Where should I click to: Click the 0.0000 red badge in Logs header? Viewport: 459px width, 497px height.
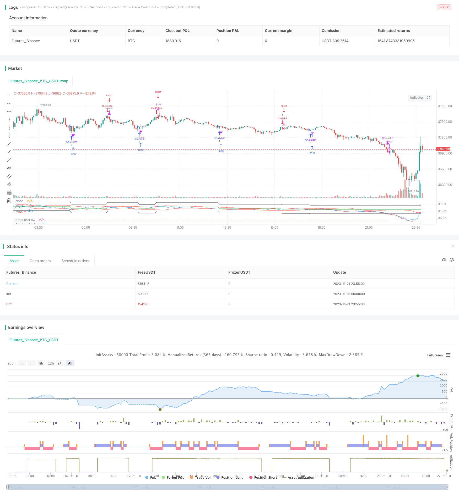click(x=444, y=7)
